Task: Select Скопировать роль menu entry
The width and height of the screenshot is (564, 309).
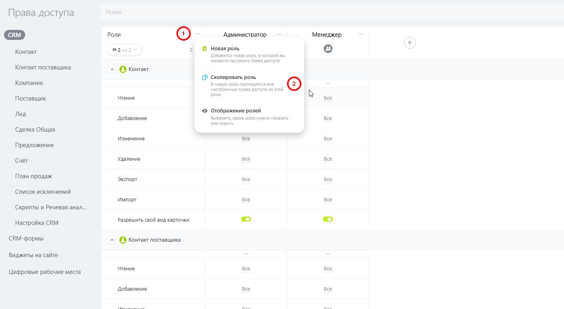Action: 233,77
